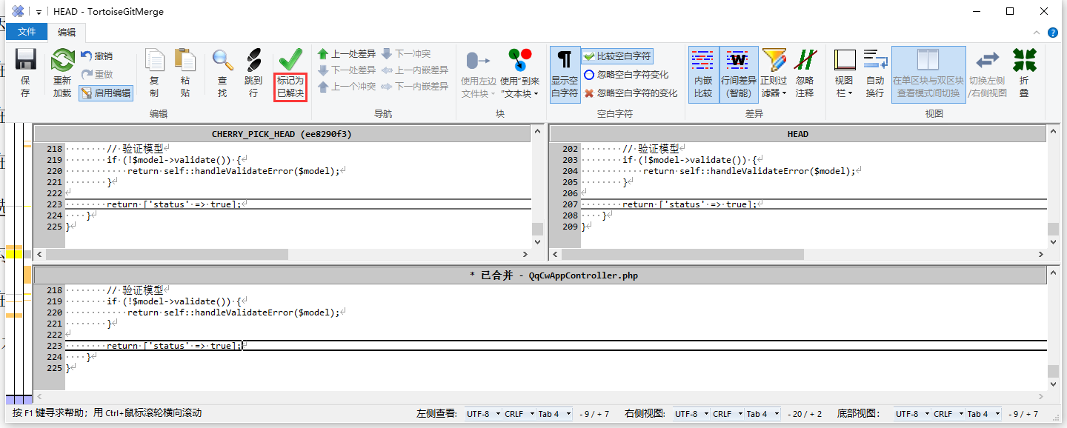Toggle 显示空白字符 pilcrow button
Viewport: 1067px width, 428px height.
point(565,73)
